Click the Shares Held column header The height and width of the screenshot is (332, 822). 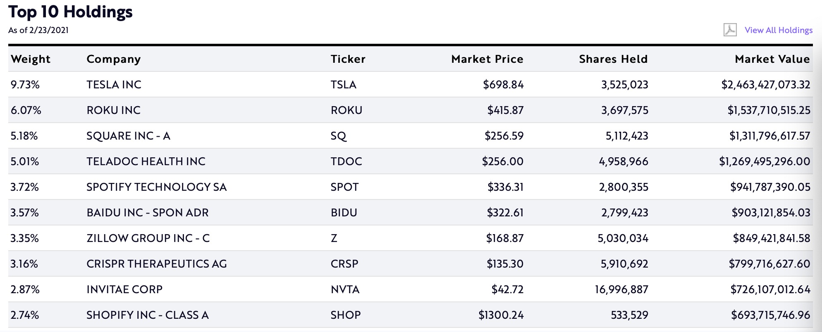[613, 59]
